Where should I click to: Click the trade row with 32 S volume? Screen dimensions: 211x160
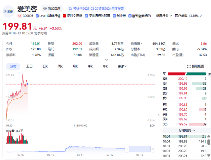coord(184,156)
